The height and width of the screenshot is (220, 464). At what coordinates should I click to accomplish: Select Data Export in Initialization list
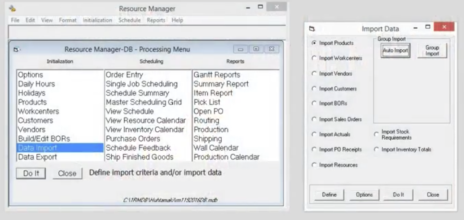click(38, 157)
